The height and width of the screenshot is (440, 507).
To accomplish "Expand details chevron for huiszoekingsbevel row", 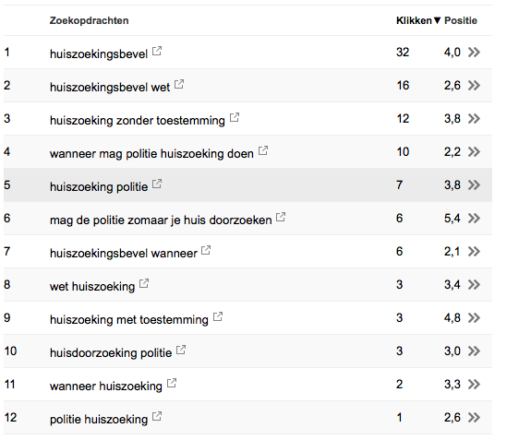I will pyautogui.click(x=474, y=52).
